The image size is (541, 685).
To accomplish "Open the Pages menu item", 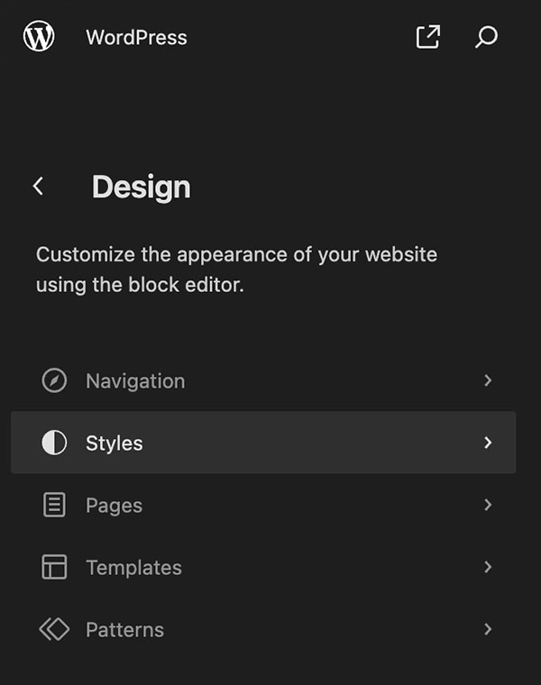I will (263, 505).
